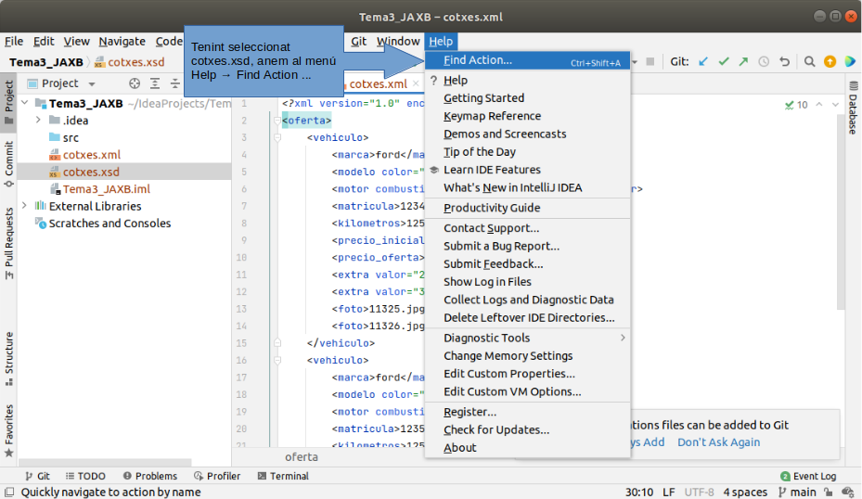Expand the .idea folder
Image resolution: width=862 pixels, height=499 pixels.
tap(38, 120)
